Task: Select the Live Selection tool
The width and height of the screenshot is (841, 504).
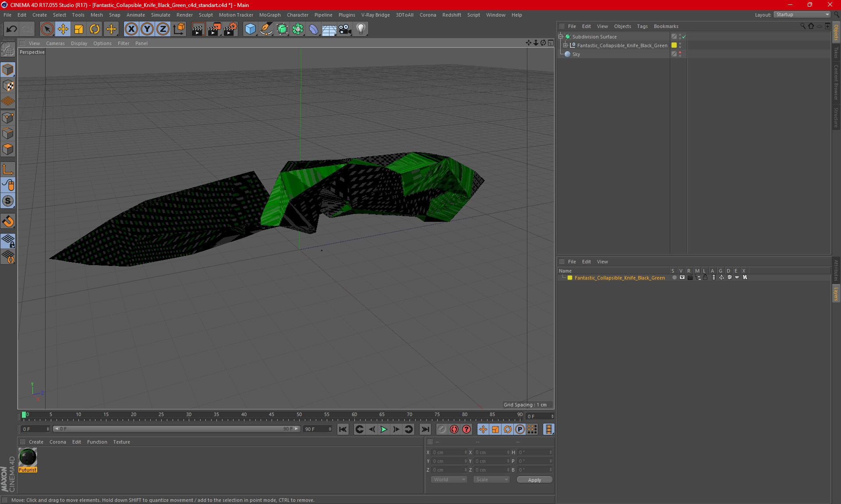Action: (47, 29)
